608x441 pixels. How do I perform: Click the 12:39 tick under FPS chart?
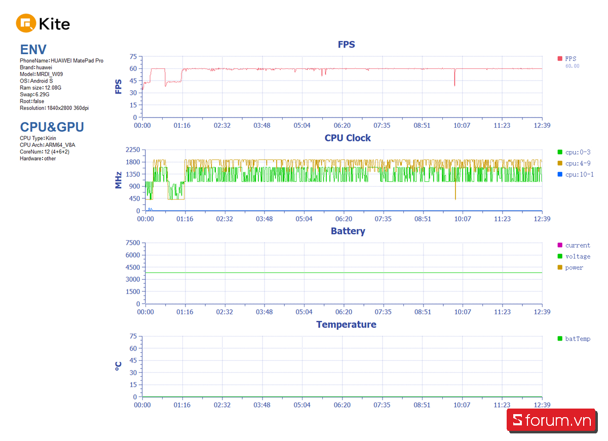point(542,126)
